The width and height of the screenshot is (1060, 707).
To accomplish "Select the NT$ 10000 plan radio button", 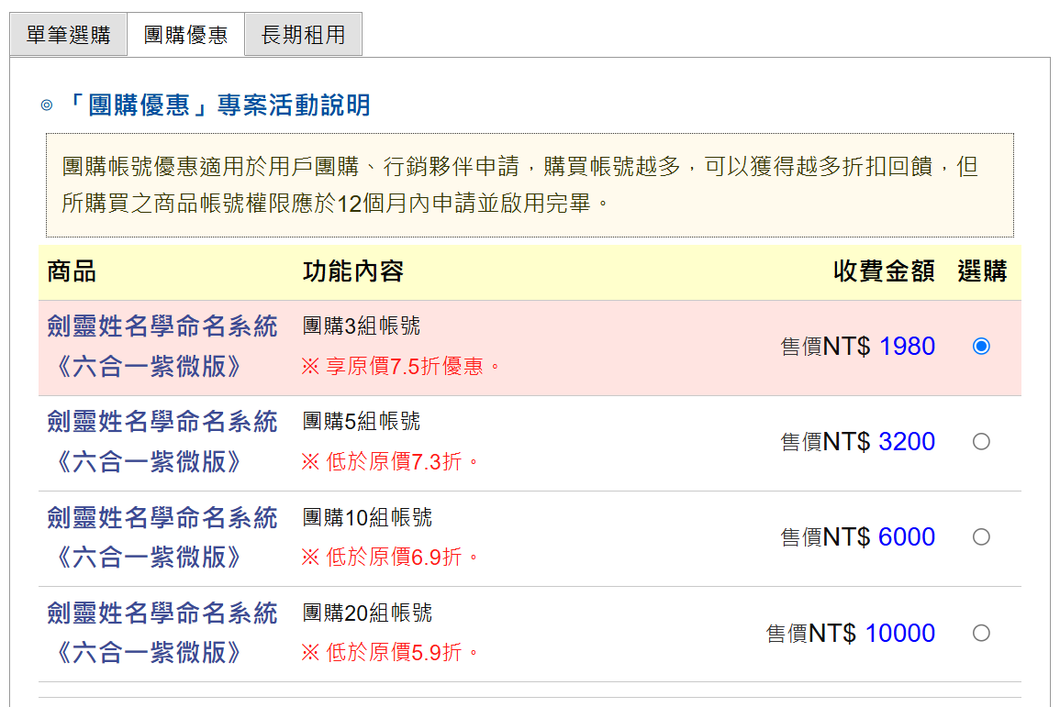I will tap(981, 633).
